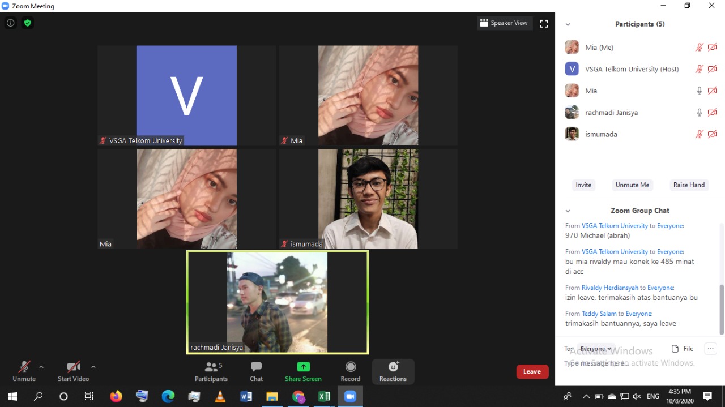
Task: Click the Share Screen icon
Action: 303,367
